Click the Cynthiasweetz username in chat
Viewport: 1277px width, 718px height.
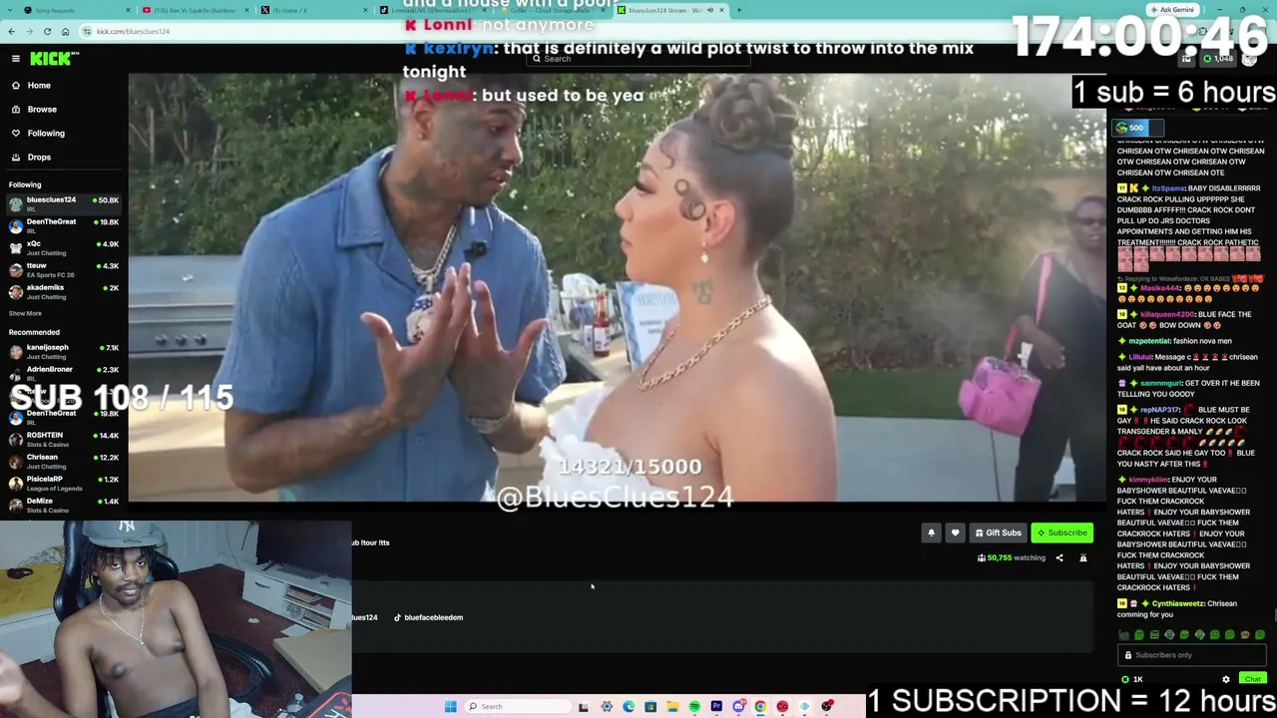pyautogui.click(x=1180, y=603)
